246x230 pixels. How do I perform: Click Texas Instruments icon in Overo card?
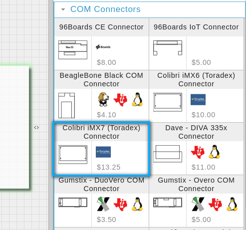pos(215,205)
